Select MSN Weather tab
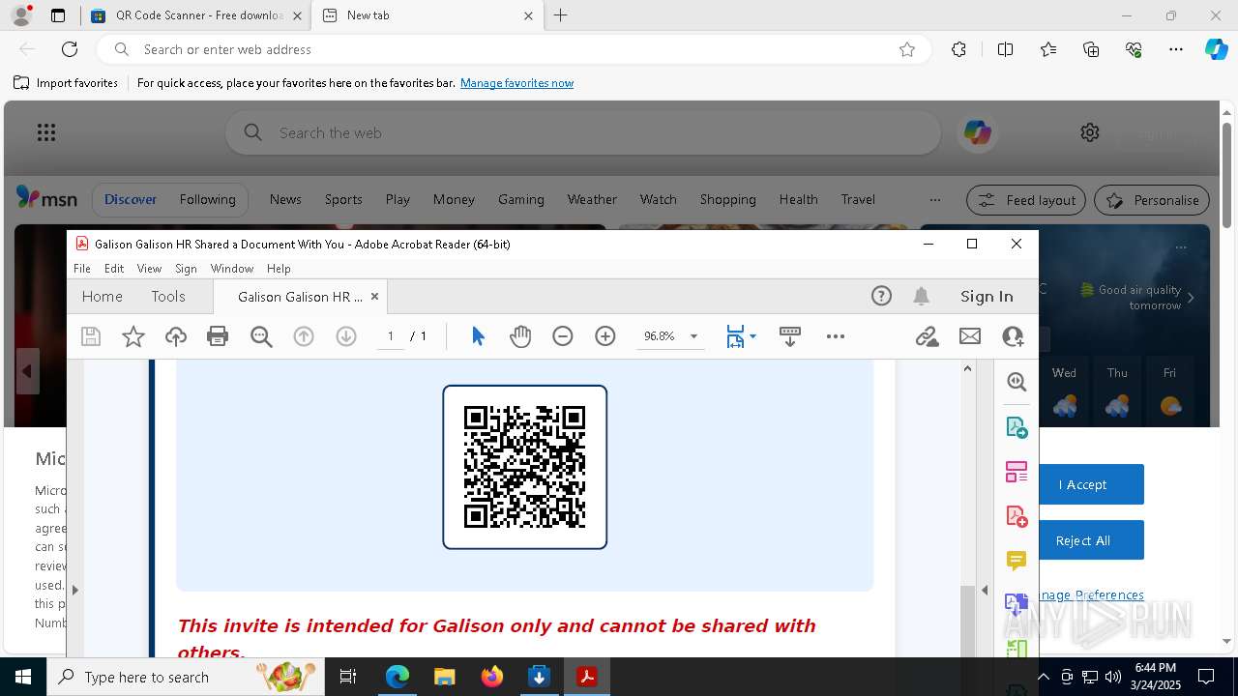This screenshot has width=1238, height=696. tap(592, 199)
